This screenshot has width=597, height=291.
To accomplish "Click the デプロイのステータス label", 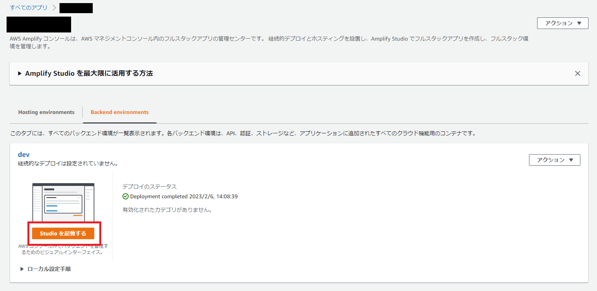I will (x=150, y=187).
